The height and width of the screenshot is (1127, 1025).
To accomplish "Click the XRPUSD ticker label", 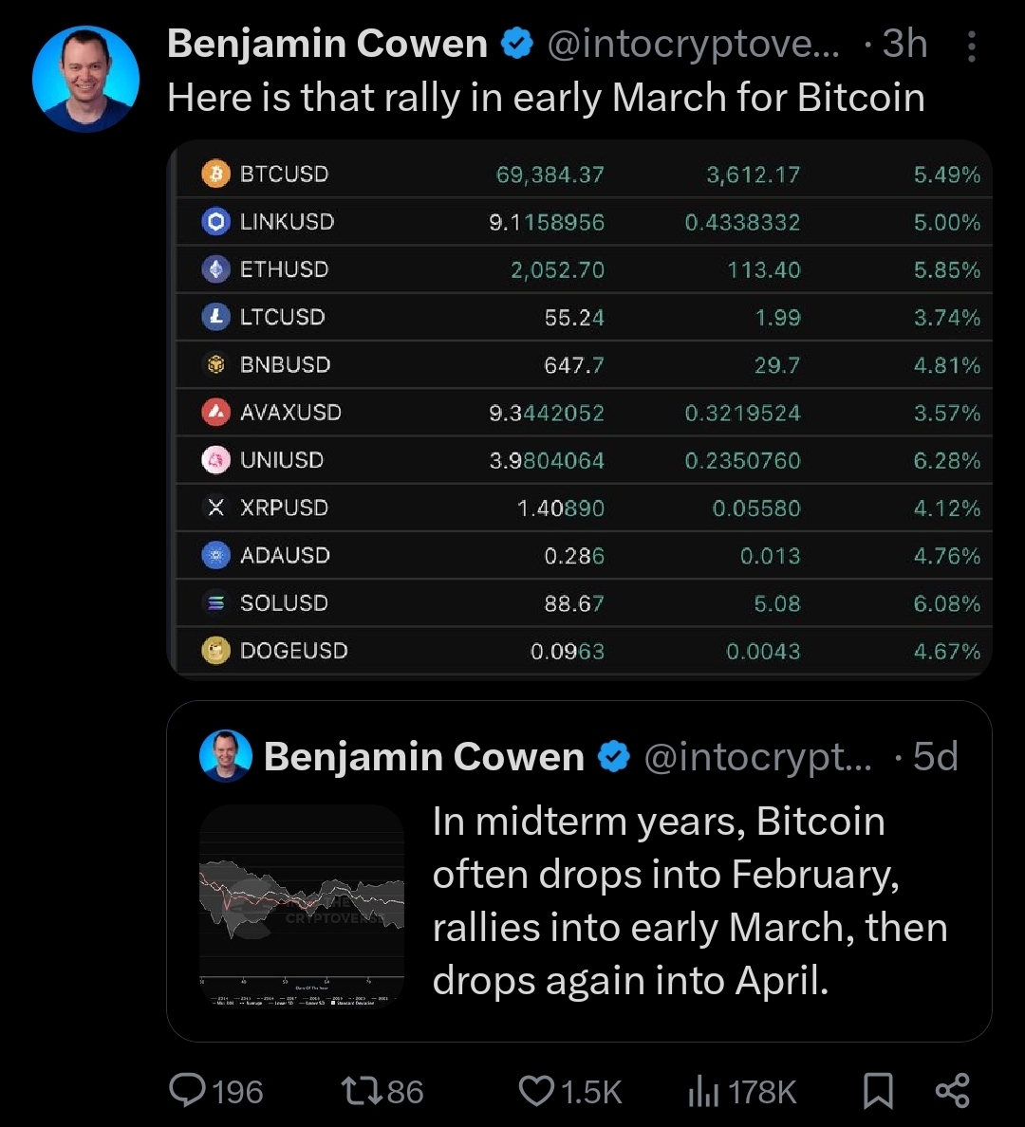I will click(284, 508).
